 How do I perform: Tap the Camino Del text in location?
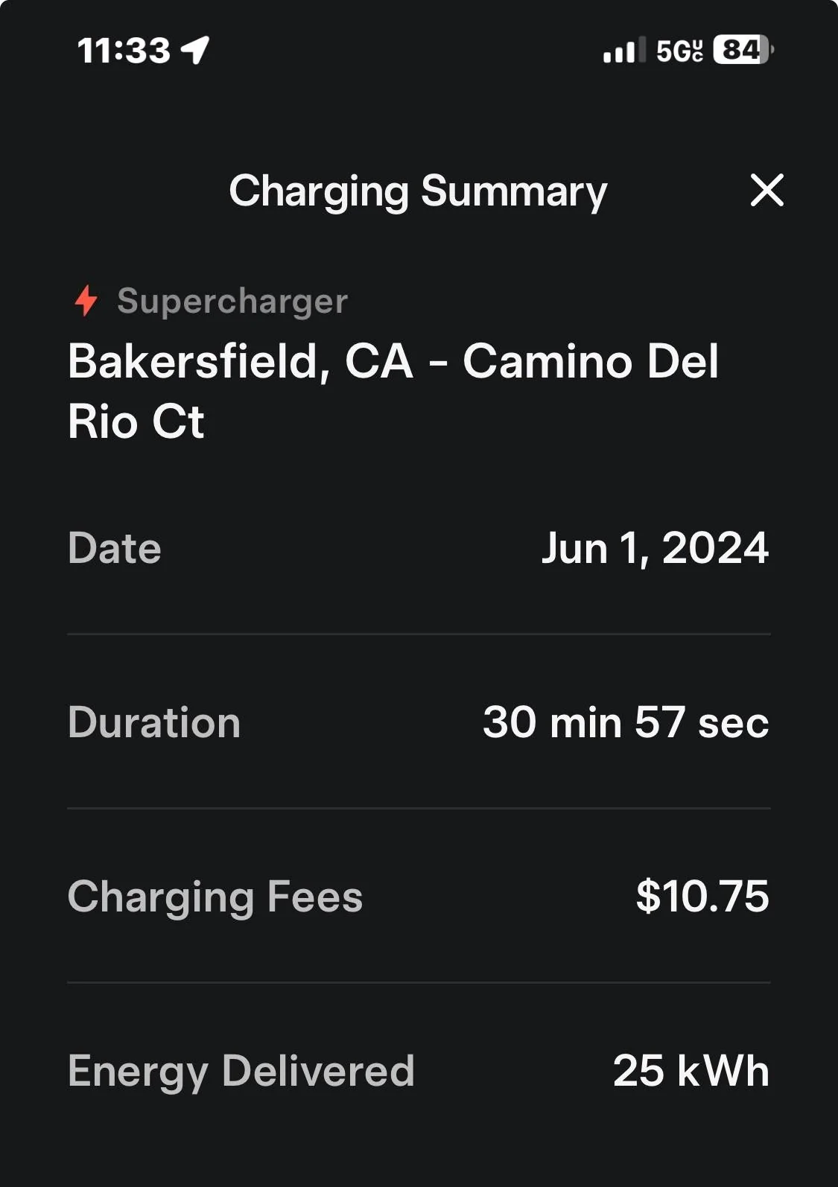pos(591,362)
